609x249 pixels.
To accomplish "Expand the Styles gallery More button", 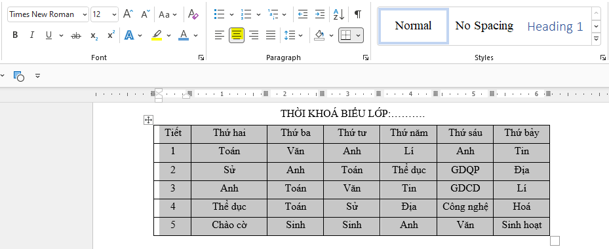I will [x=596, y=39].
